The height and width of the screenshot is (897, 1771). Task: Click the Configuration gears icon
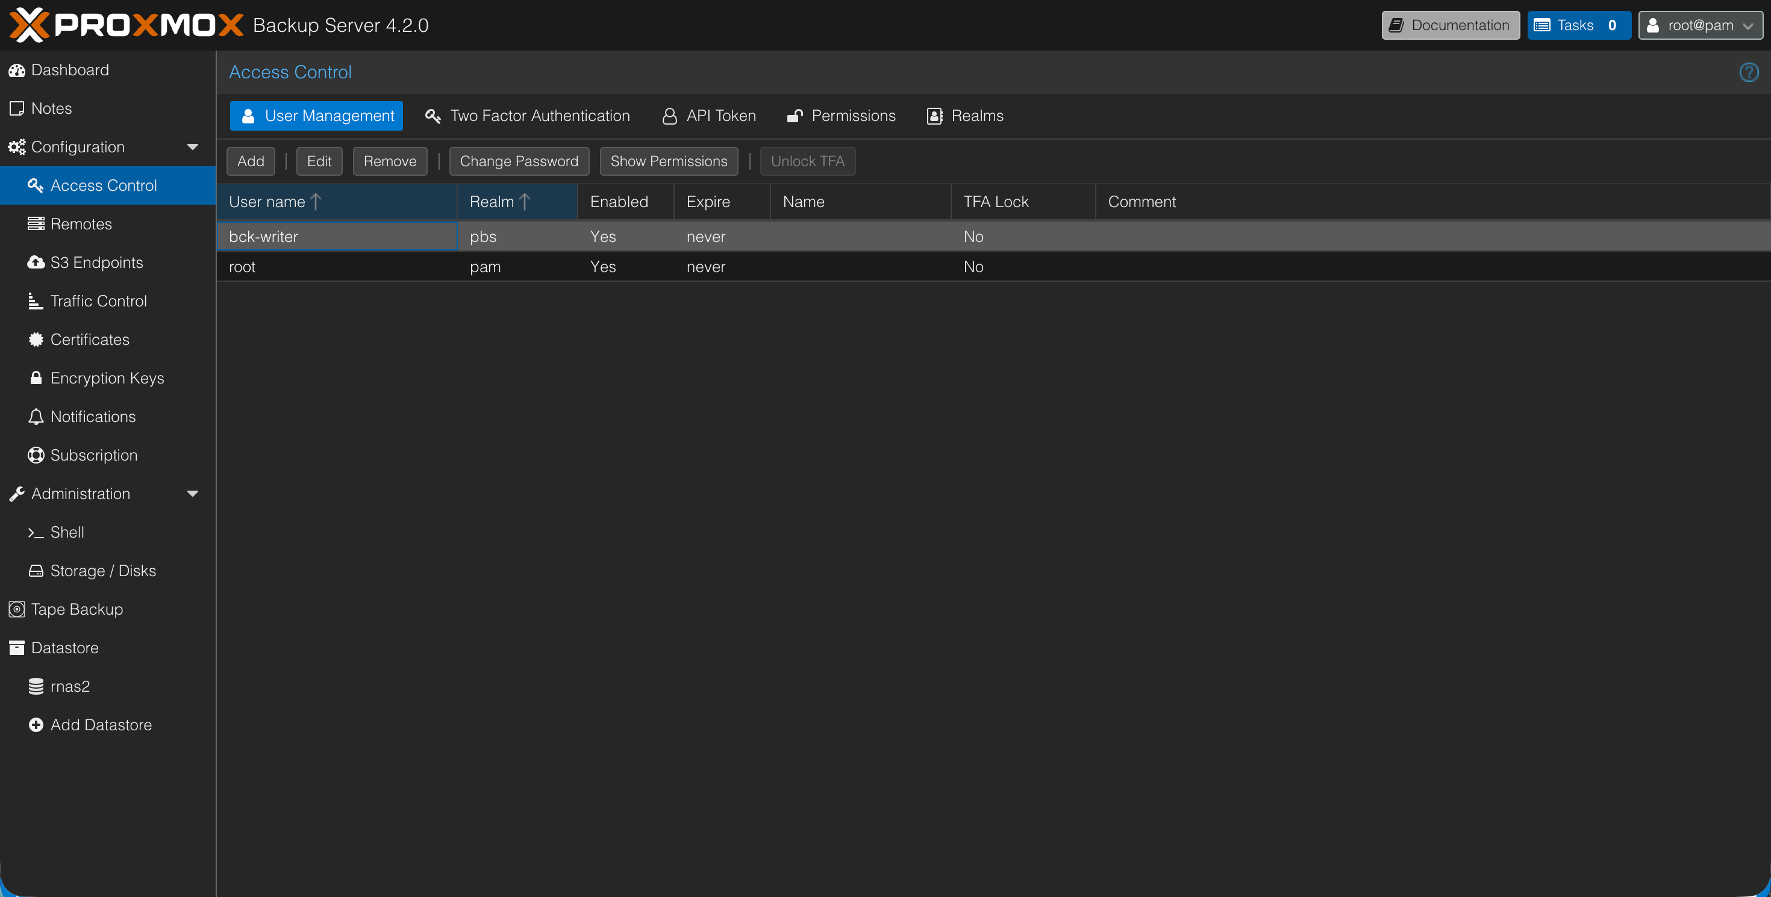tap(16, 147)
